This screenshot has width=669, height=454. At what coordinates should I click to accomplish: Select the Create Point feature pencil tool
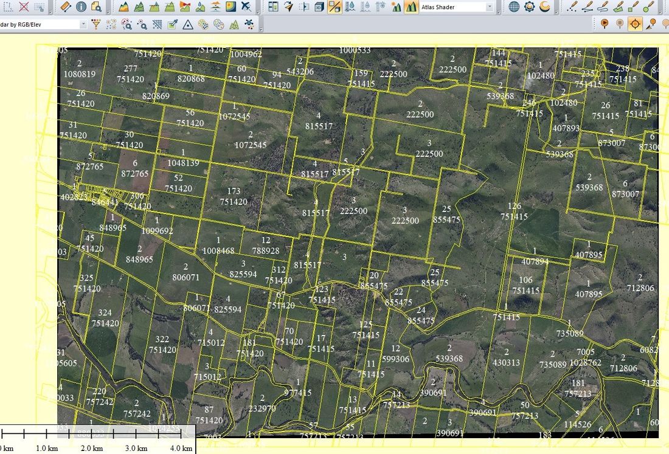point(572,7)
